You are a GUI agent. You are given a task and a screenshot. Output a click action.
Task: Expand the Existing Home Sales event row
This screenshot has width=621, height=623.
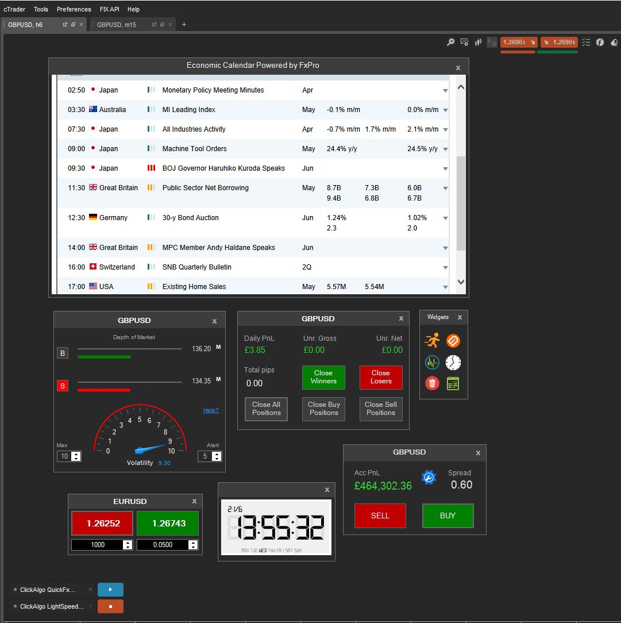[445, 287]
